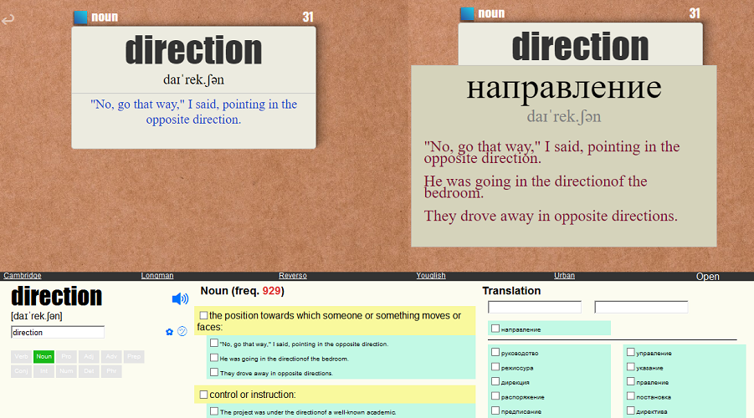Check the постановка translation
754x418 pixels.
(630, 396)
